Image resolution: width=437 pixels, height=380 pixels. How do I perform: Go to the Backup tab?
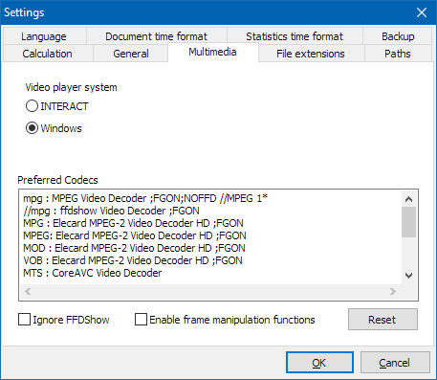coord(398,36)
